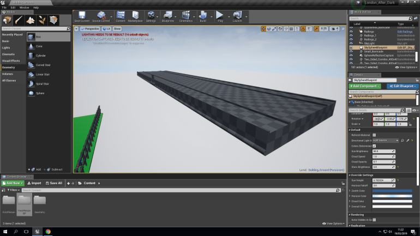420x236 pixels.
Task: Click camera speed icon in viewport
Action: point(334,29)
